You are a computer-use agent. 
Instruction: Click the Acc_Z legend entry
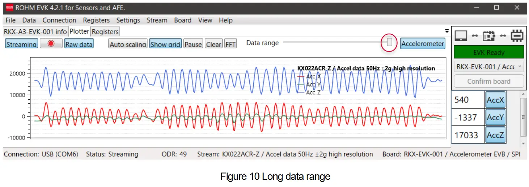[309, 92]
